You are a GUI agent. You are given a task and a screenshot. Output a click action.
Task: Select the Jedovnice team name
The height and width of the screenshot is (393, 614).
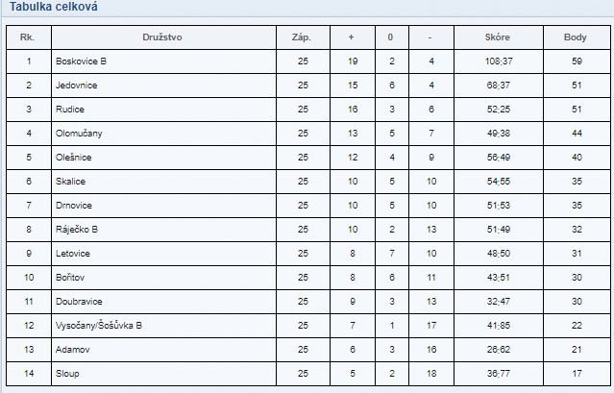(x=76, y=86)
